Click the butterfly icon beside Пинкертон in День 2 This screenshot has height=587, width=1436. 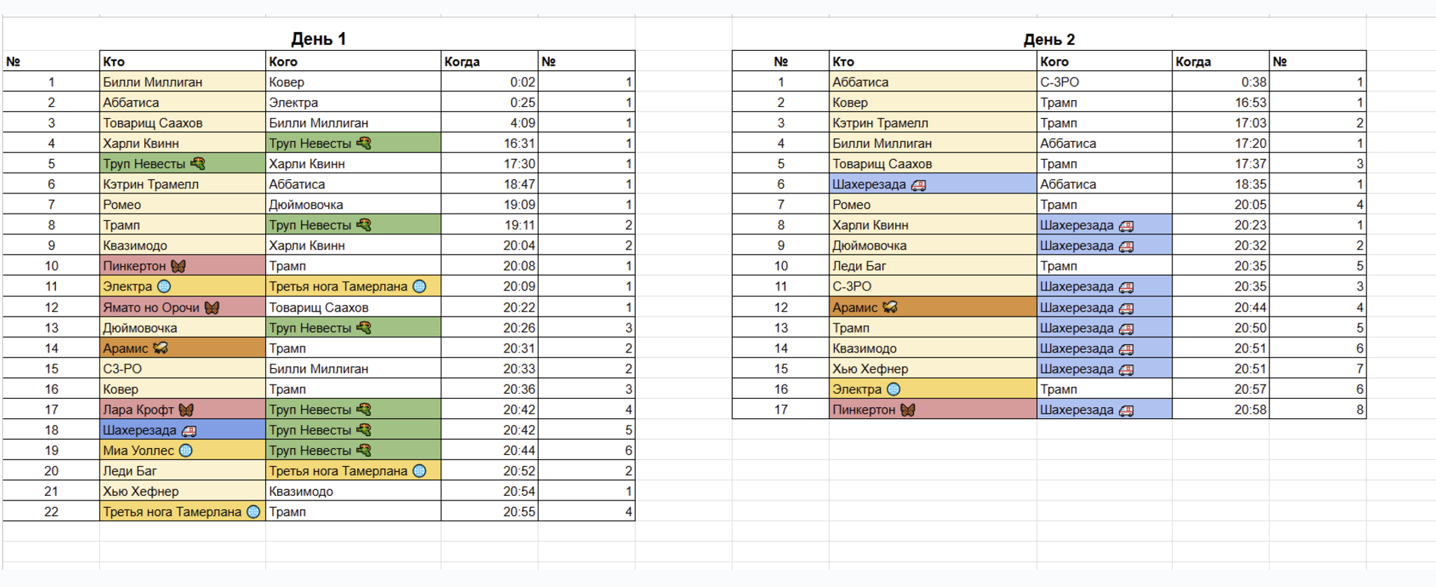coord(908,410)
